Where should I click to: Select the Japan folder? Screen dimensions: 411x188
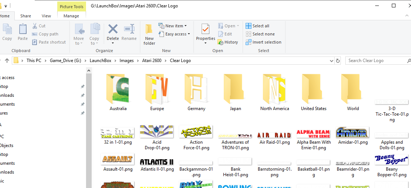point(235,93)
